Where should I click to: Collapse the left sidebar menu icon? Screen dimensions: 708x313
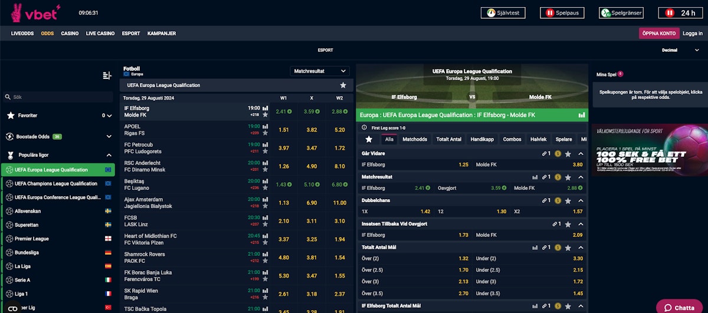pos(107,75)
